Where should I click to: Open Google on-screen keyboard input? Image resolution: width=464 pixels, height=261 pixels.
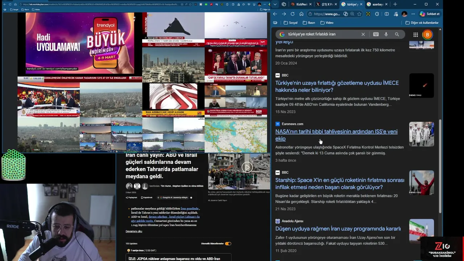pos(376,34)
